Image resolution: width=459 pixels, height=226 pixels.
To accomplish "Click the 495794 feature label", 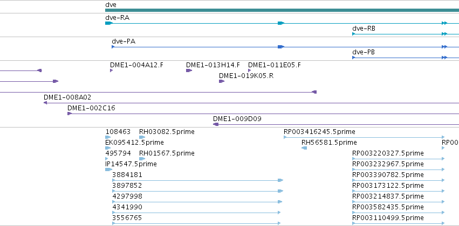I will tap(118, 153).
